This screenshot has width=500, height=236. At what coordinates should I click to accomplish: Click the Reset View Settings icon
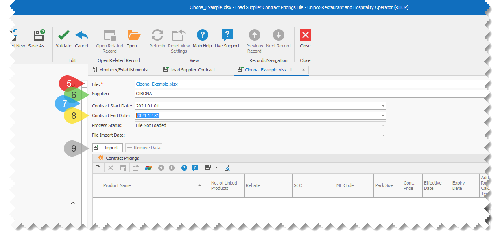point(179,35)
